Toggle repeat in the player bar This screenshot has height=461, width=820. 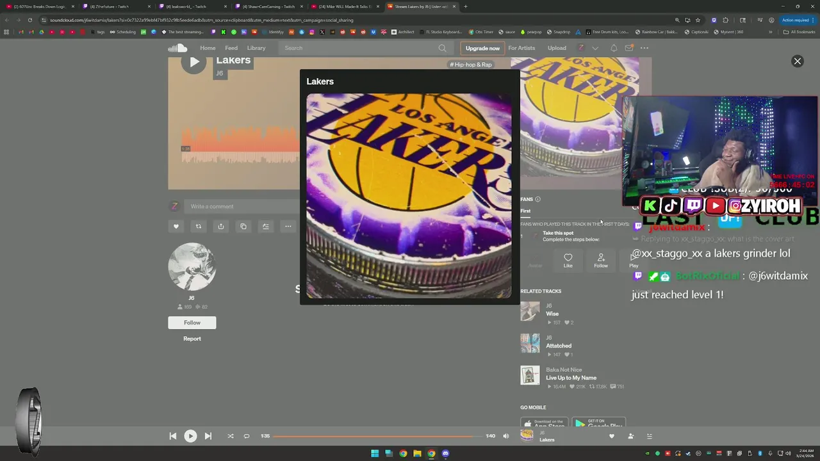coord(247,436)
